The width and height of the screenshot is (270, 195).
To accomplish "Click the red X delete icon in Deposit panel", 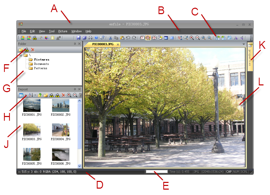I will tap(63, 95).
